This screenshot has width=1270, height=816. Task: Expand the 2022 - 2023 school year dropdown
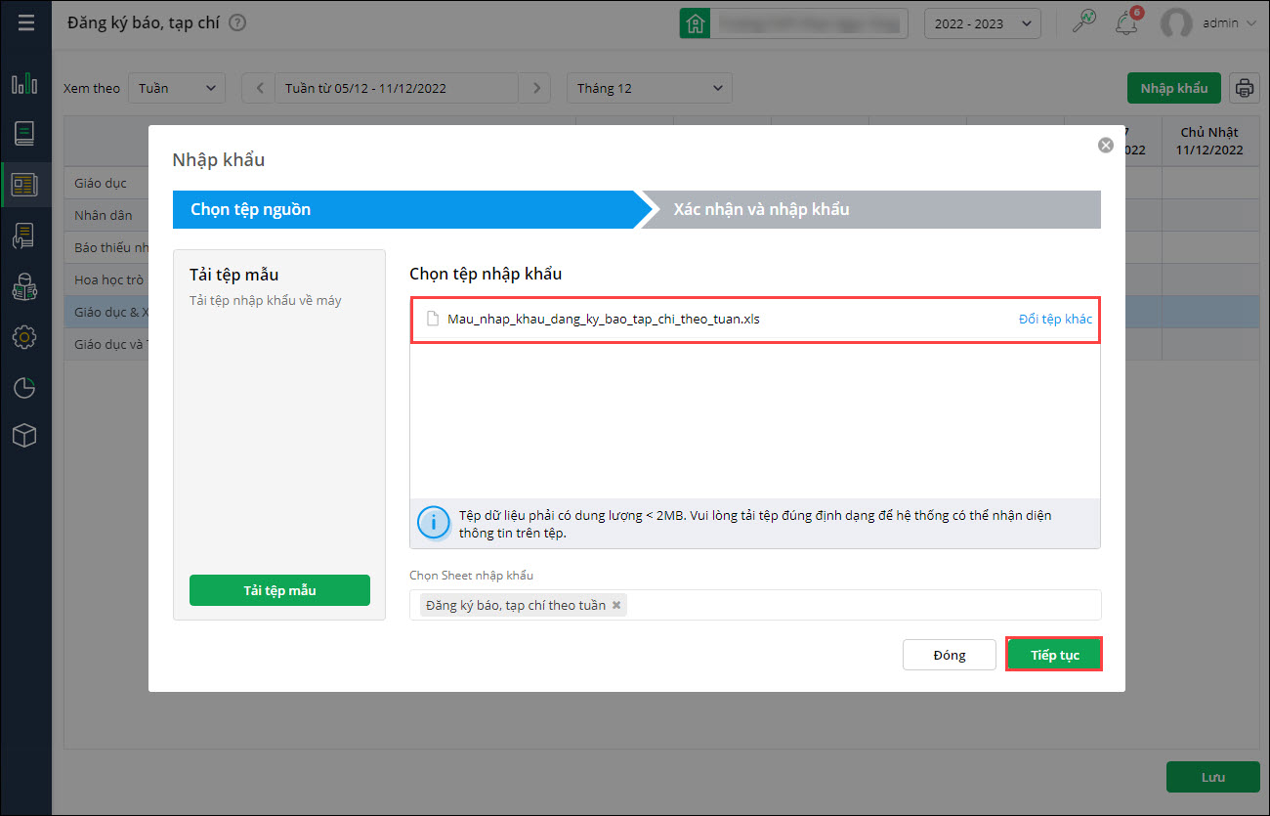[x=982, y=23]
